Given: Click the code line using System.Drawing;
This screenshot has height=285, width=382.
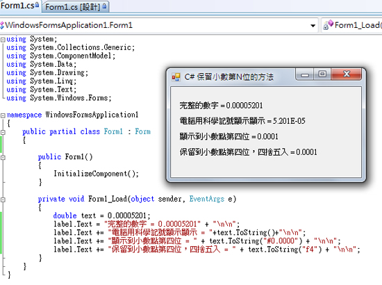Looking at the screenshot, I should pos(47,72).
